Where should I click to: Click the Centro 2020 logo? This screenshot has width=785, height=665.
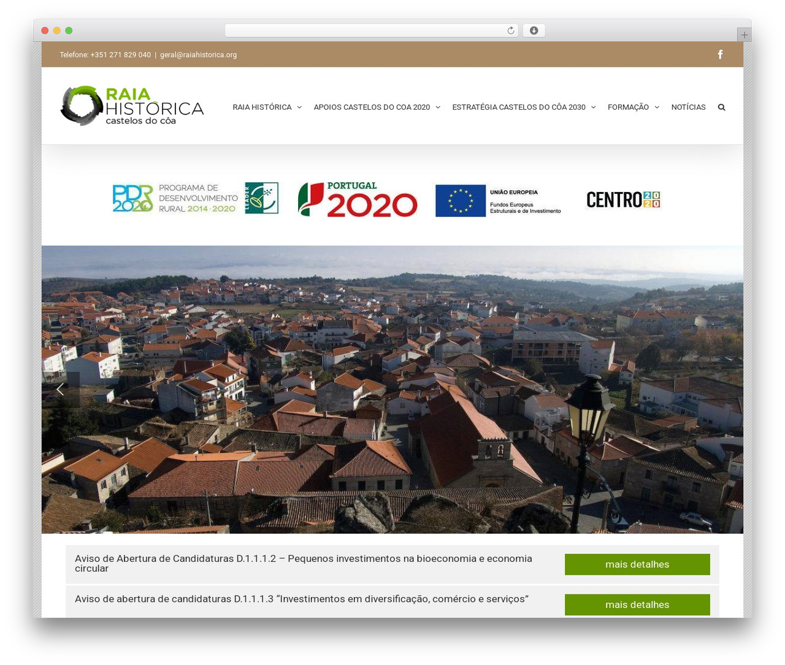623,199
